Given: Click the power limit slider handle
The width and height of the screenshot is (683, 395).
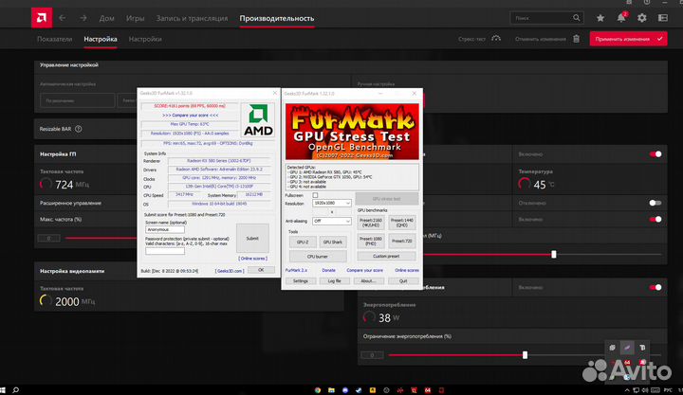Looking at the screenshot, I should (525, 355).
